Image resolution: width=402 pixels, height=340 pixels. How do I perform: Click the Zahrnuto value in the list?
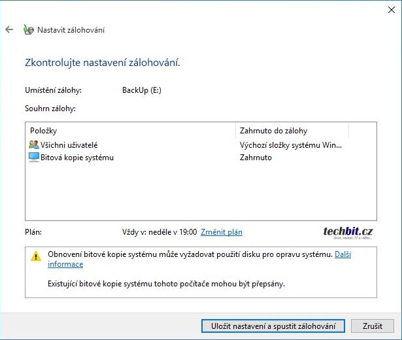tap(256, 158)
